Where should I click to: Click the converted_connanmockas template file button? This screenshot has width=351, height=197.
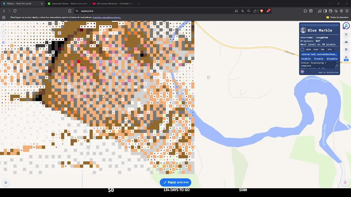[319, 54]
